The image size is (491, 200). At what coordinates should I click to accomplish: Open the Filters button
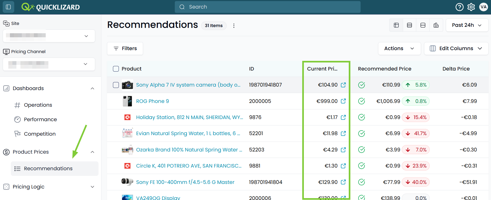pos(125,49)
